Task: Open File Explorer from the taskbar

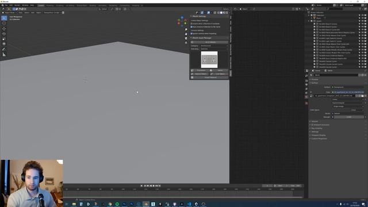Action: coord(74,204)
